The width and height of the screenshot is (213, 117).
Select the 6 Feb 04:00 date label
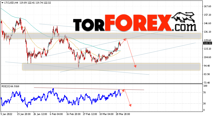tap(56, 114)
